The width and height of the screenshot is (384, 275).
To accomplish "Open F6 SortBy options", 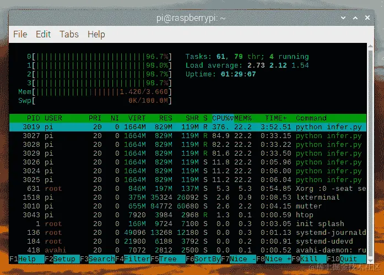I will pos(203,259).
